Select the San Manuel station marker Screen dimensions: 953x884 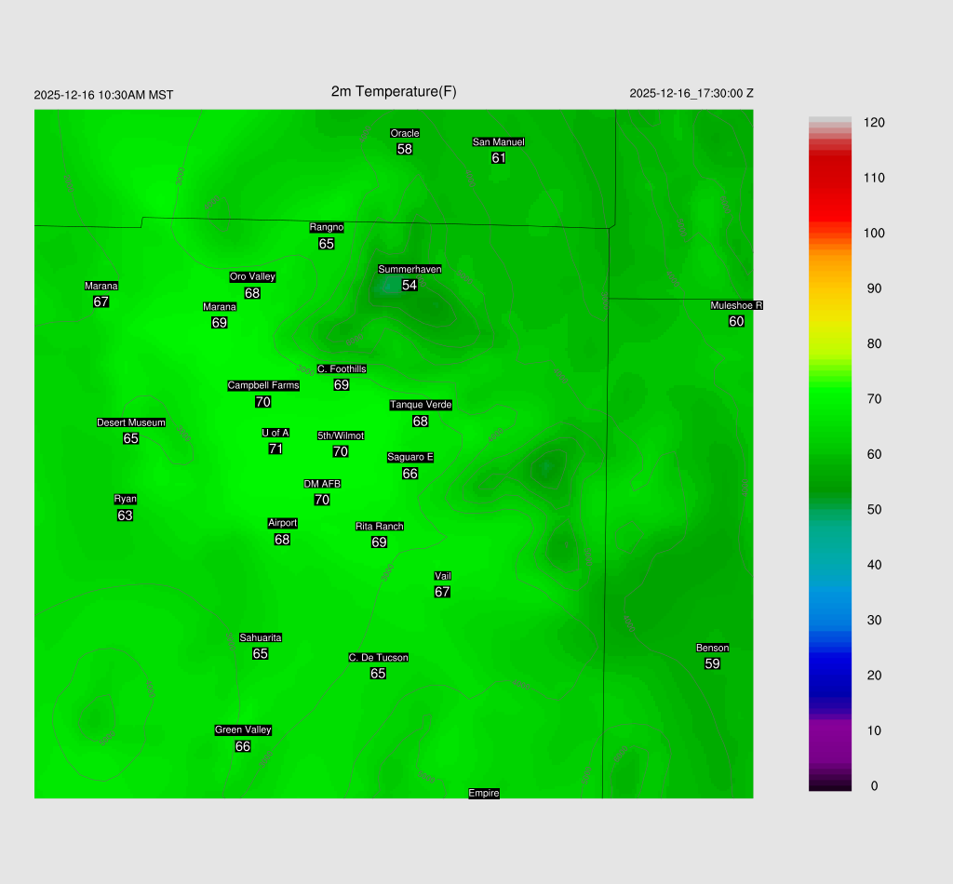(x=499, y=142)
